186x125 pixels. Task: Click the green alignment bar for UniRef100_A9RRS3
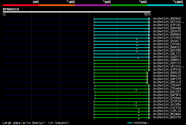[121, 60]
